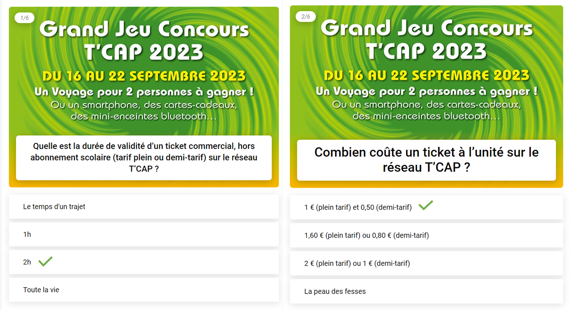Select "2 € (plein tarif) ou 1 €" option
570x310 pixels.
(426, 263)
